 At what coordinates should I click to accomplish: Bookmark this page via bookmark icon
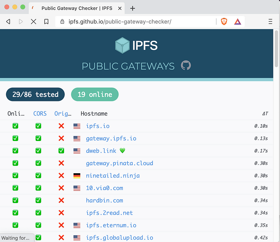[46, 22]
